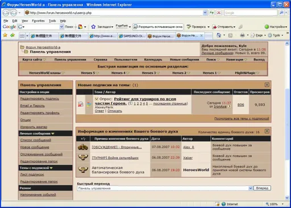
Task: Click the go-to-last-post arrow near IronAxe
Action: tap(230, 107)
